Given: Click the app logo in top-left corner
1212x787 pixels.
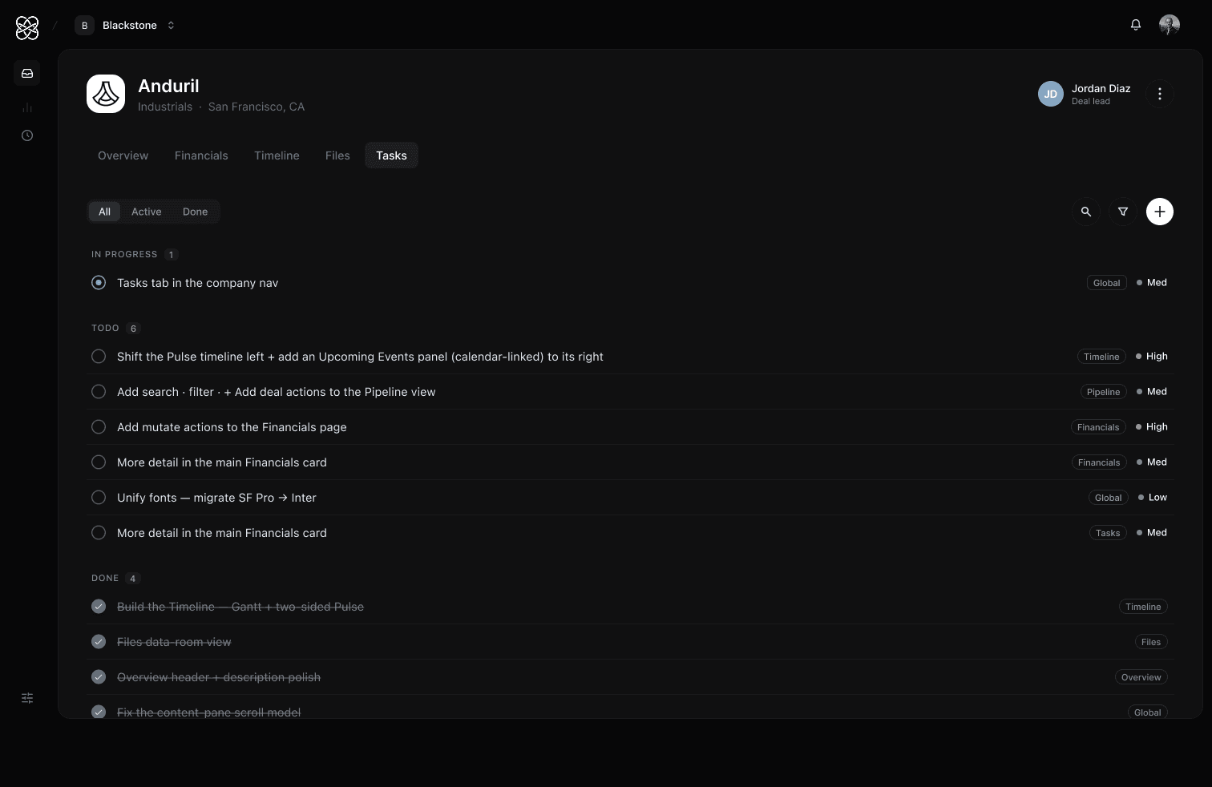Looking at the screenshot, I should 27,28.
